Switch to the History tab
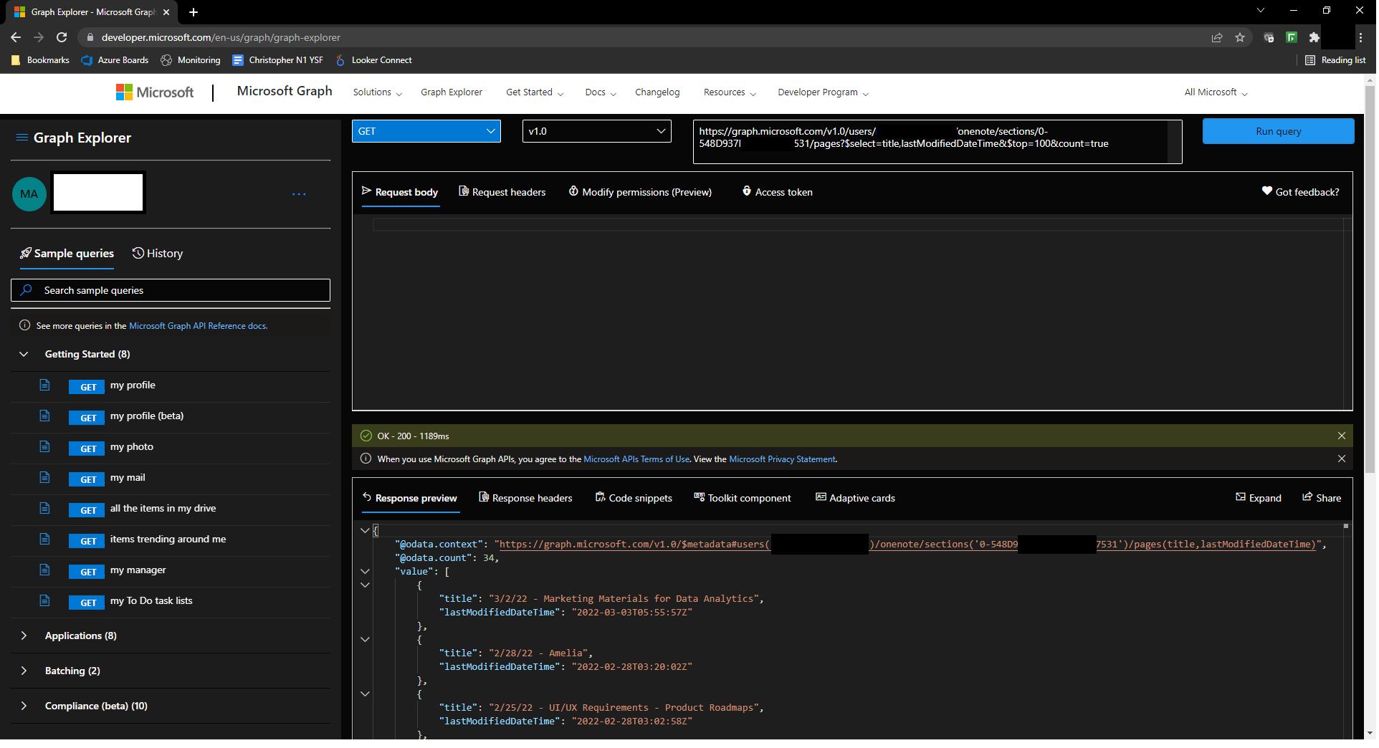Image resolution: width=1379 pixels, height=748 pixels. [158, 254]
